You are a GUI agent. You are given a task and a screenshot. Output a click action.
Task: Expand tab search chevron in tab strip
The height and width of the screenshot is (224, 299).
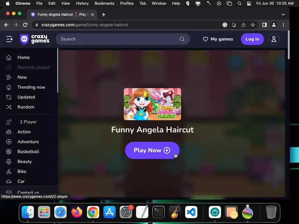click(x=283, y=15)
